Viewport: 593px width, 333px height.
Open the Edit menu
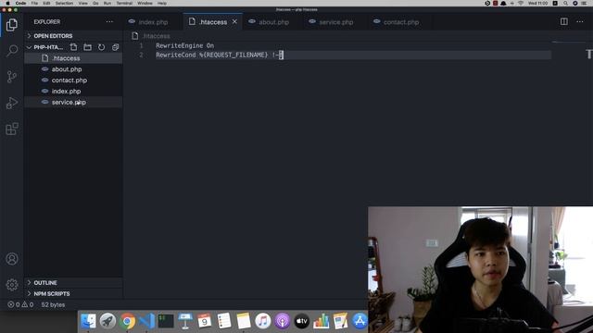(x=46, y=3)
